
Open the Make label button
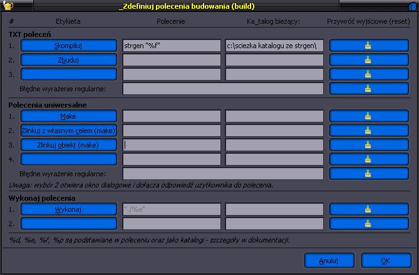coord(69,116)
